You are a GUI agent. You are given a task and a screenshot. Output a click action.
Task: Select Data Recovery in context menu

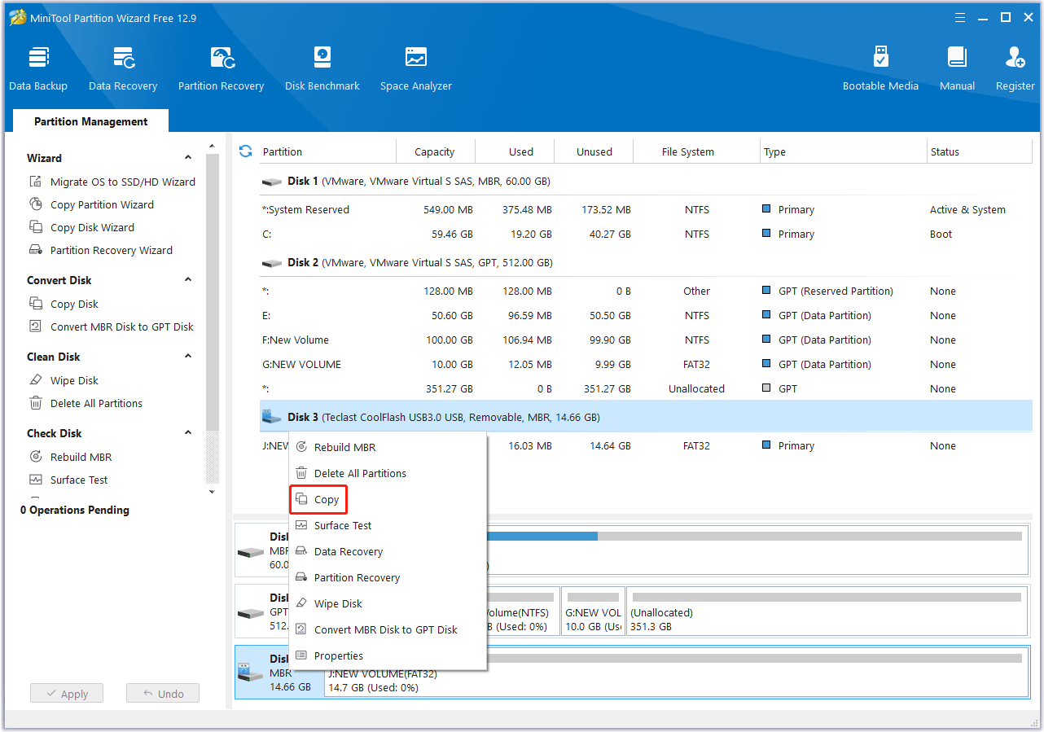(388, 551)
